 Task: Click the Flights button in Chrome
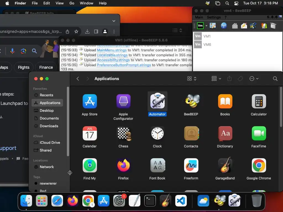click(x=24, y=67)
